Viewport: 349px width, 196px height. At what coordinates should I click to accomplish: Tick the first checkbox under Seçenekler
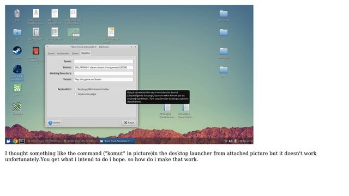click(x=75, y=89)
